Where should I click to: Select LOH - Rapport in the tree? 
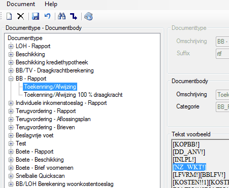[x=33, y=46]
